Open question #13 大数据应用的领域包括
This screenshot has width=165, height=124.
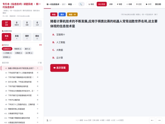(x=22, y=122)
